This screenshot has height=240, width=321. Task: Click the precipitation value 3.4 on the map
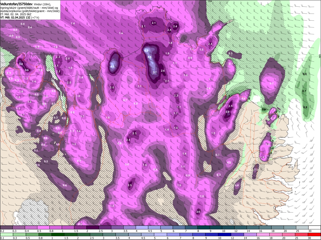[21, 64]
